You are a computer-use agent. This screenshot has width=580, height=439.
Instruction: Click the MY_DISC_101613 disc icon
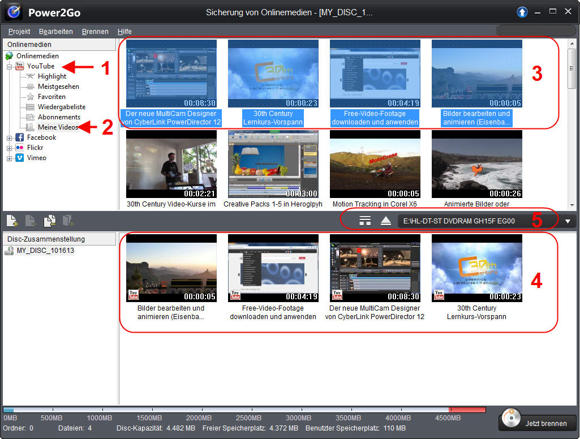click(9, 251)
